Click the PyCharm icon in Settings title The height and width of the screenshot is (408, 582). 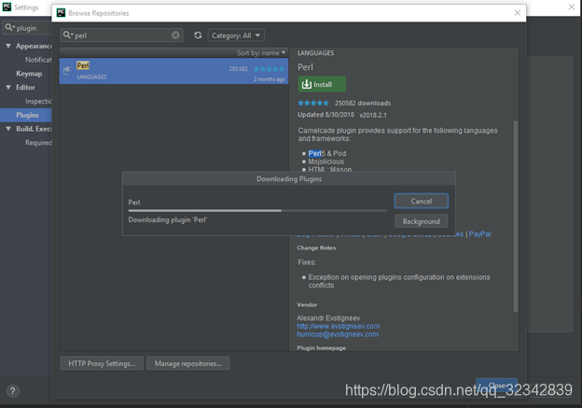7,7
